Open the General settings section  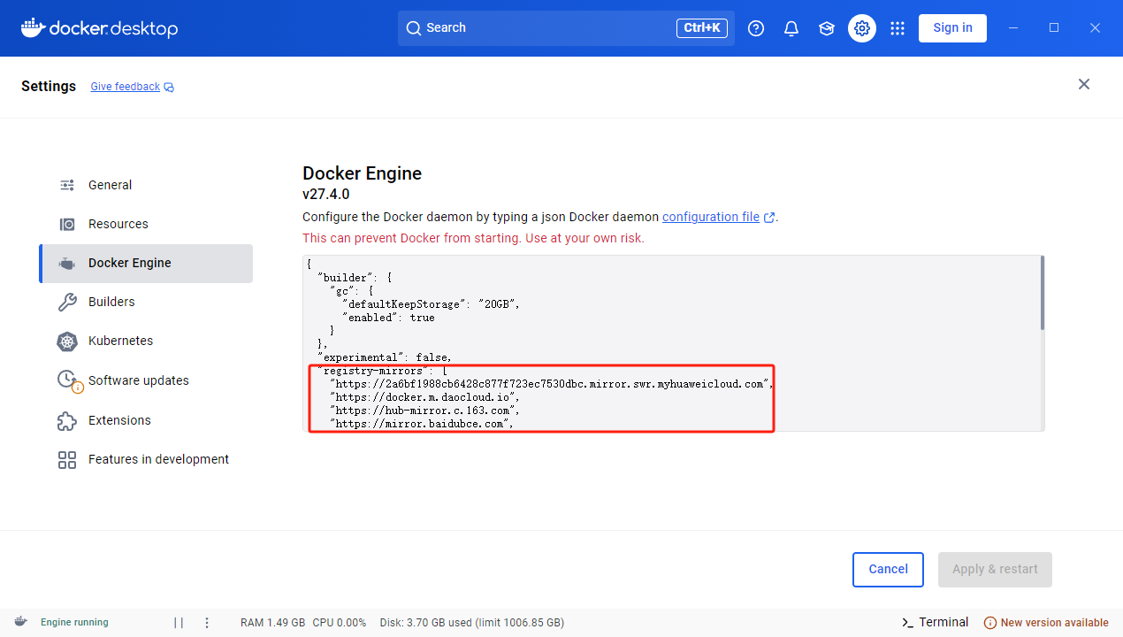(x=146, y=185)
